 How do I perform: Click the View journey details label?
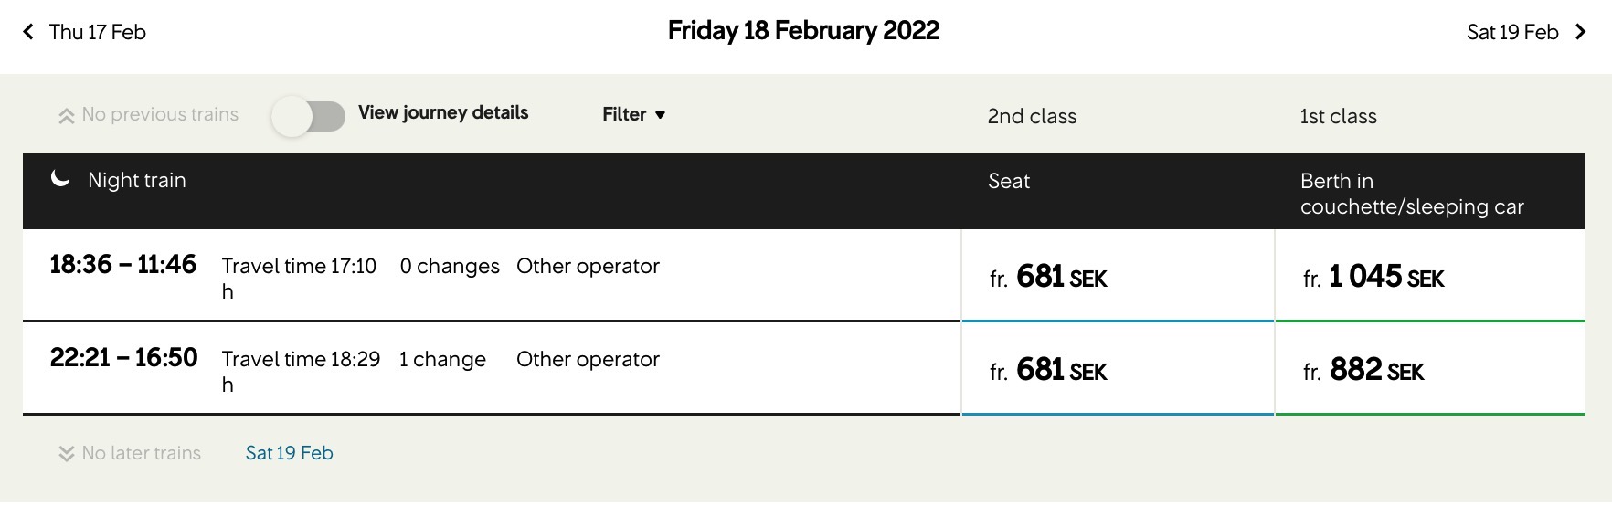[x=443, y=113]
